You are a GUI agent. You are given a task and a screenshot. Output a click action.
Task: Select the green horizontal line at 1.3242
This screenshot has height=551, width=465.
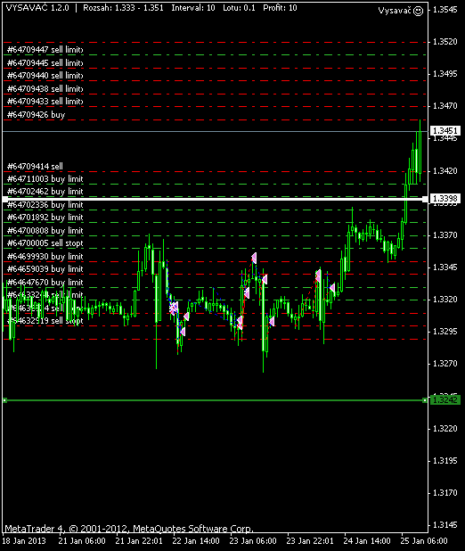point(215,400)
